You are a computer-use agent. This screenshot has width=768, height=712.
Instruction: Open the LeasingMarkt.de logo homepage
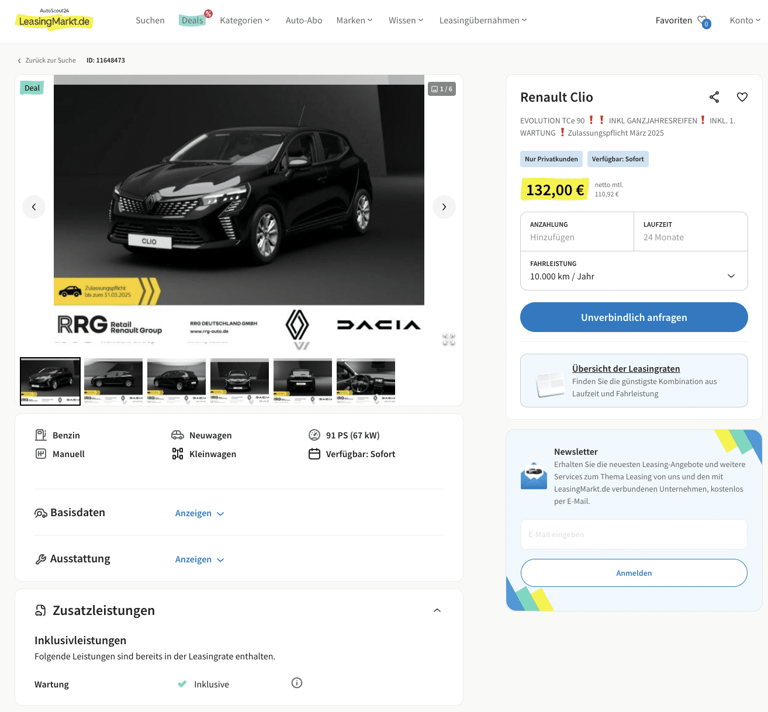[54, 20]
